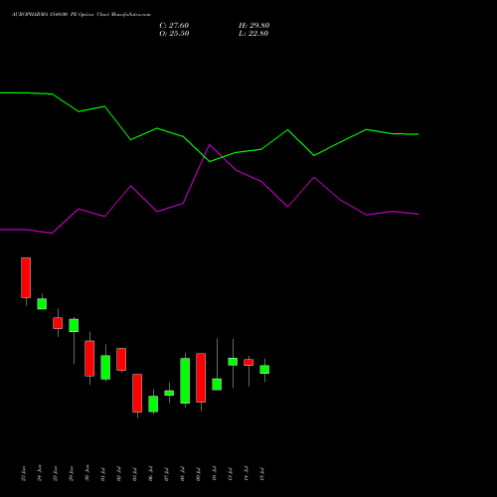Select the close value C: 27.60
The height and width of the screenshot is (497, 497).
(x=174, y=26)
